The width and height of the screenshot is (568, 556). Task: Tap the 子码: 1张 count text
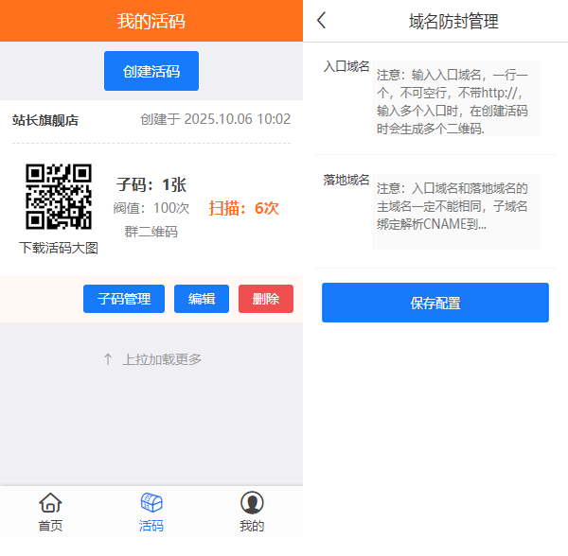tap(151, 184)
